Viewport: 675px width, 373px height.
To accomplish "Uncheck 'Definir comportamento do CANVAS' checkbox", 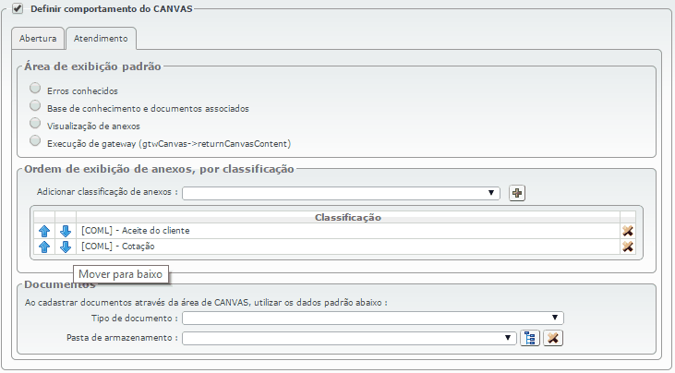I will click(18, 9).
